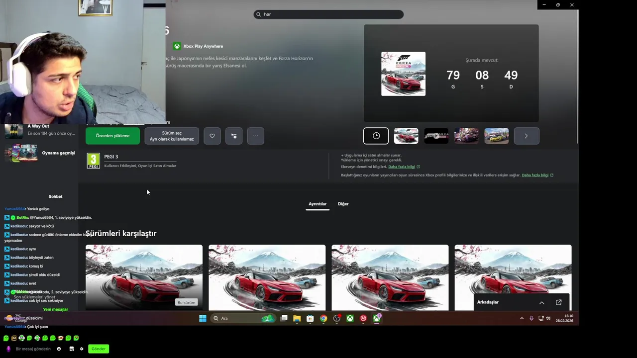Open the Forza Horizon cover art in countdown panel
Screen dimensions: 637x358
click(403, 74)
